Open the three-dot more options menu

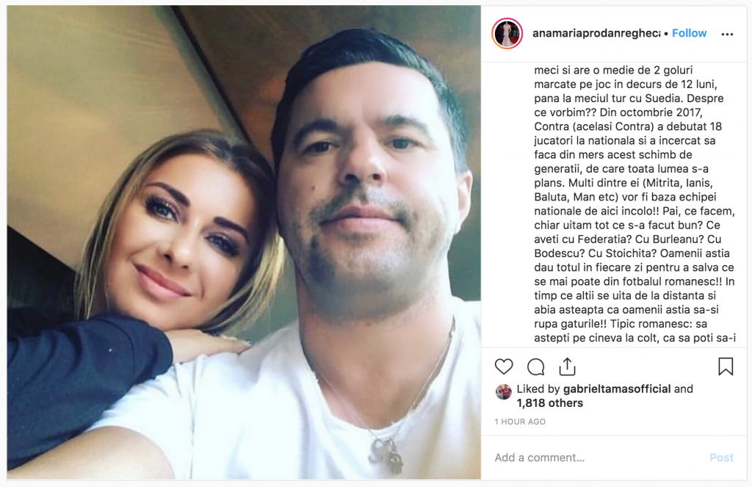tap(727, 34)
